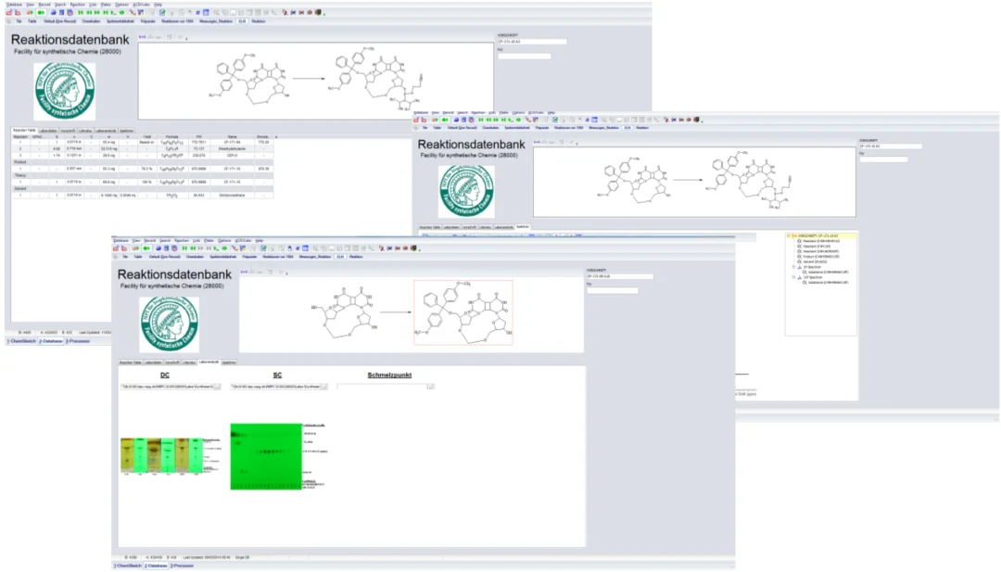Open the green SC plate image thumbnail
Screen dimensions: 1001x572
tap(266, 456)
